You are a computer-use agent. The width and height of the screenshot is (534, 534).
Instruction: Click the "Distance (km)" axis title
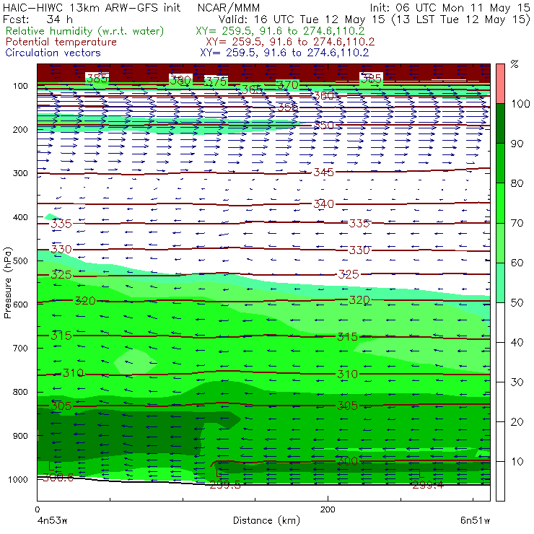click(267, 520)
